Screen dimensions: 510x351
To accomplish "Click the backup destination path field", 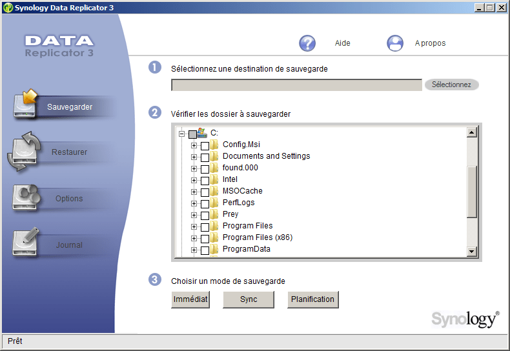I will coord(296,85).
